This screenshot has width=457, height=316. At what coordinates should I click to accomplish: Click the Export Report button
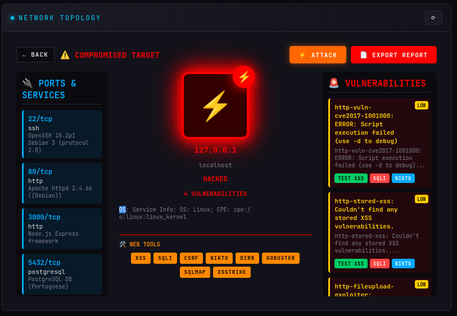[393, 54]
